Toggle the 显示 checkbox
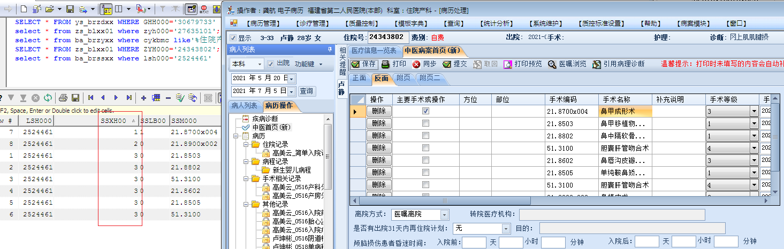784x249 pixels. [233, 38]
